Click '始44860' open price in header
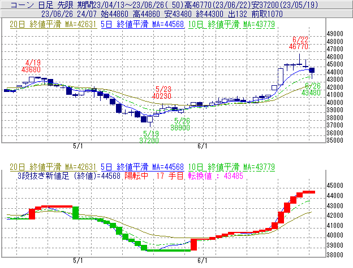353x268 pixels. click(115, 14)
